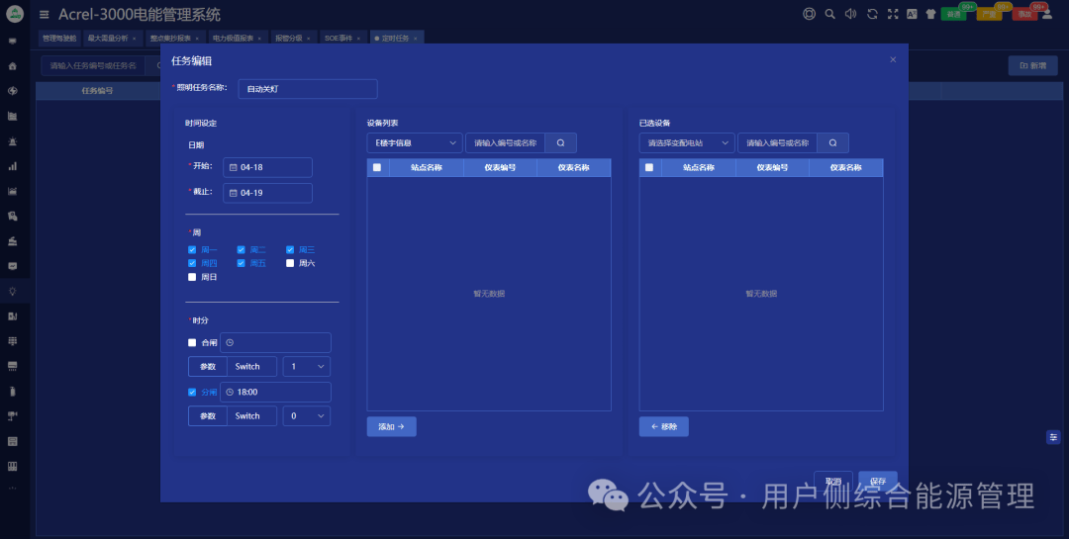
Task: Open the E楼宇信息 building dropdown
Action: pos(415,143)
